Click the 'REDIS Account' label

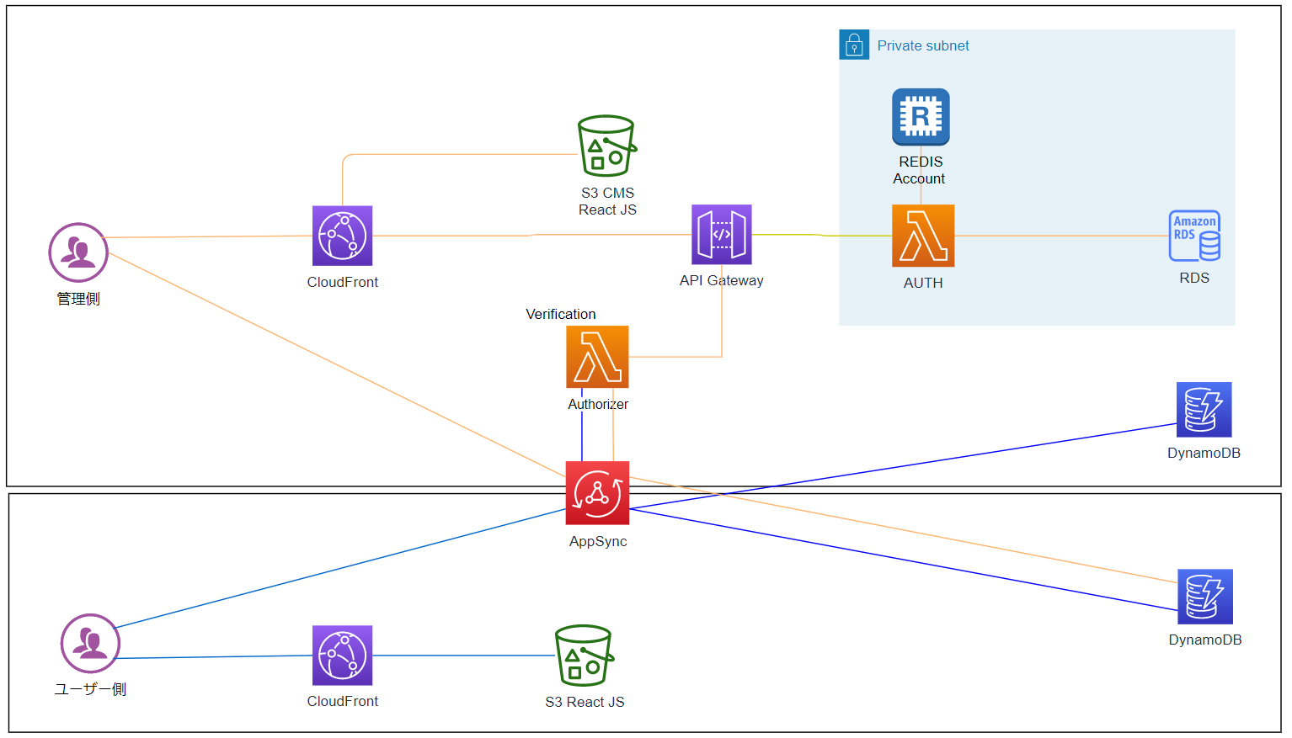click(x=920, y=170)
